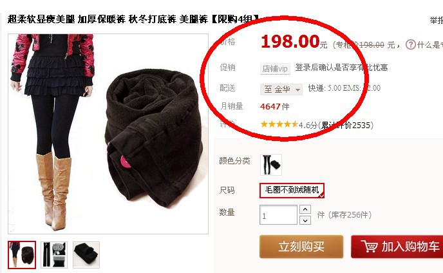Select the black leggings color swatch

point(271,164)
